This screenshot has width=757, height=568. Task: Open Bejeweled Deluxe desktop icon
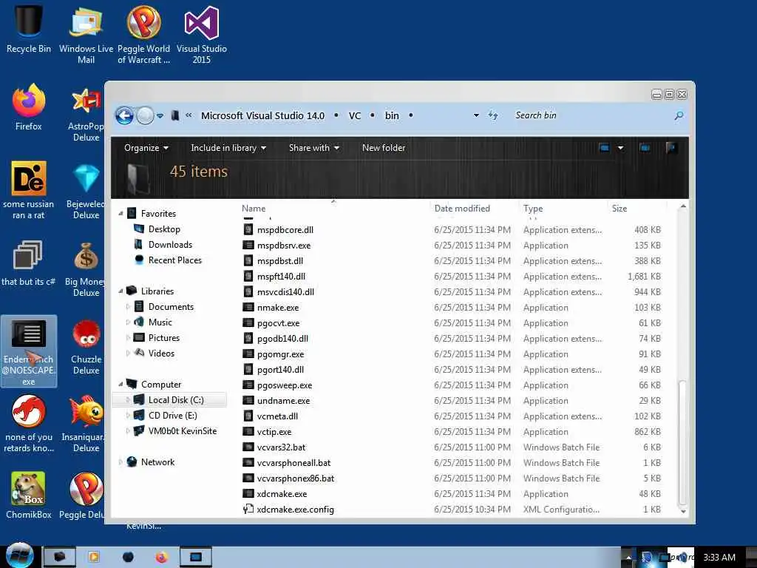(x=86, y=192)
